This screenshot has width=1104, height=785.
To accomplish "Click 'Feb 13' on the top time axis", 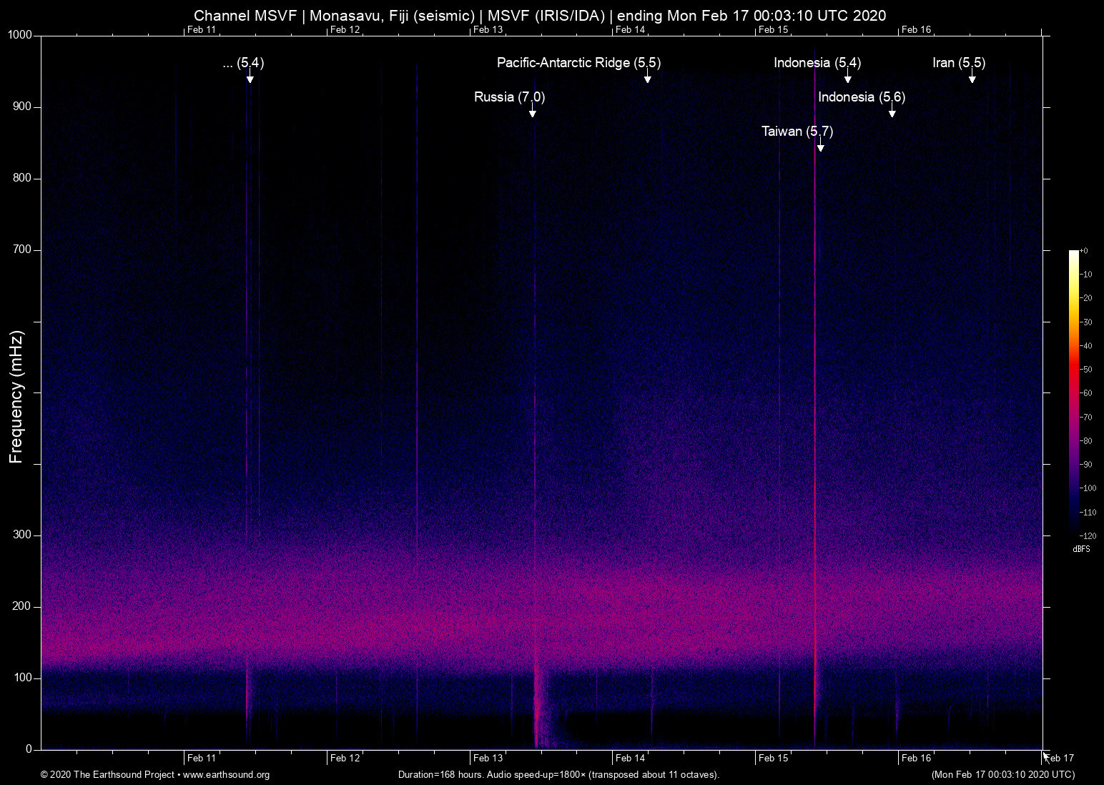I will pos(488,30).
